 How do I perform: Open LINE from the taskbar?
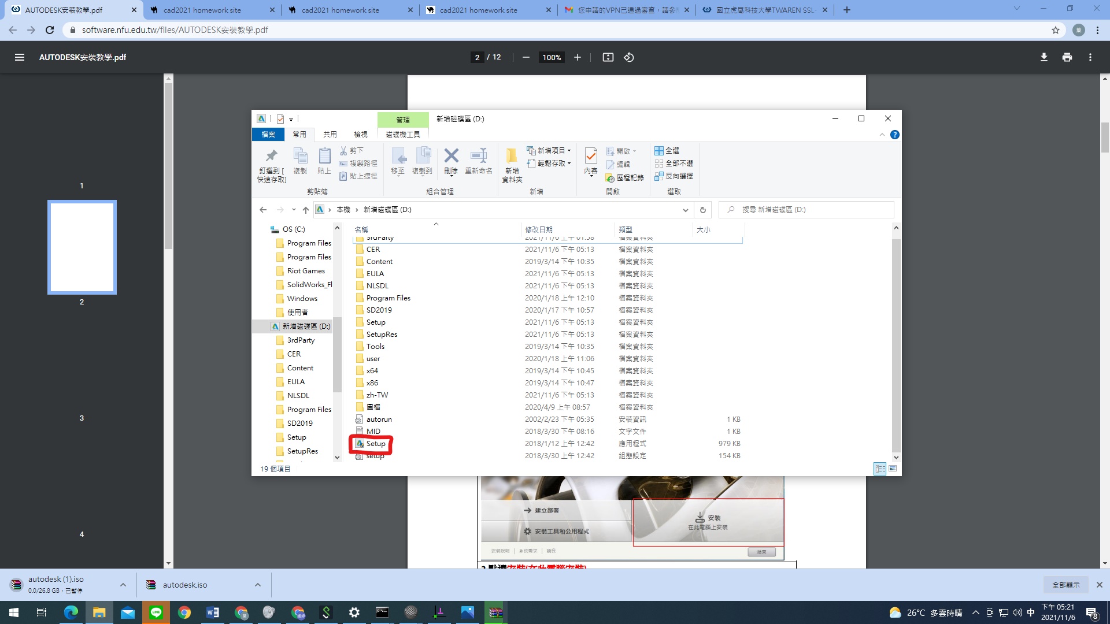[x=156, y=612]
